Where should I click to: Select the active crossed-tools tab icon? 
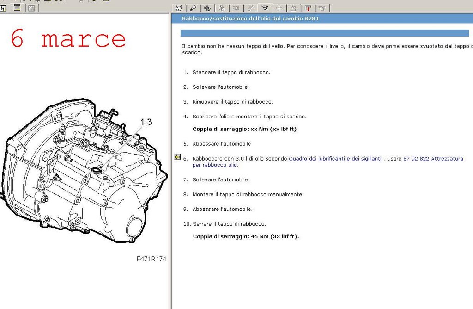[x=265, y=7]
